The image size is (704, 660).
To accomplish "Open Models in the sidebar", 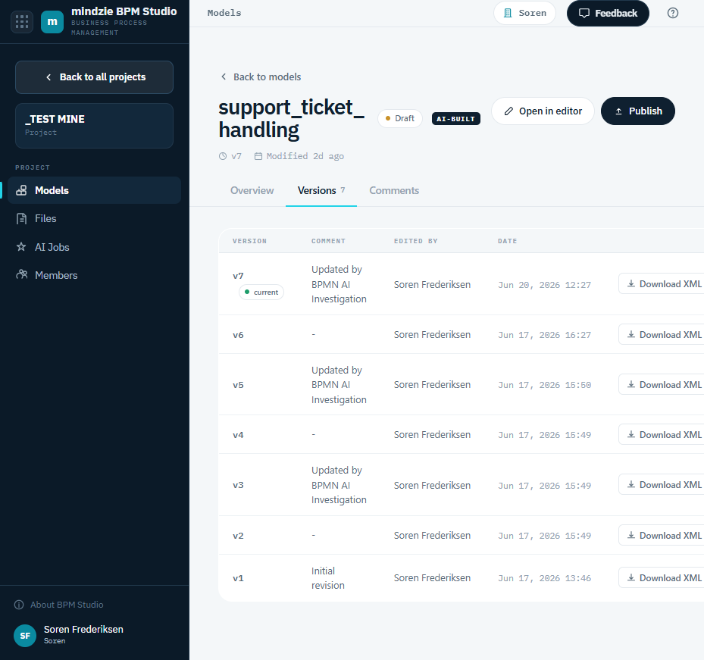I will (94, 190).
